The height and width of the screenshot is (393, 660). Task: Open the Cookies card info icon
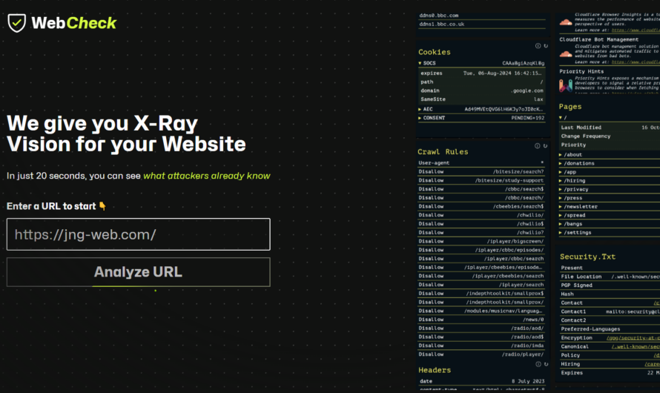538,46
